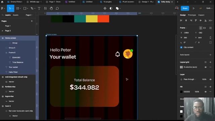Viewport: 215px width, 121px height.
Task: Open Frame tool options chevron
Action: 20,8
